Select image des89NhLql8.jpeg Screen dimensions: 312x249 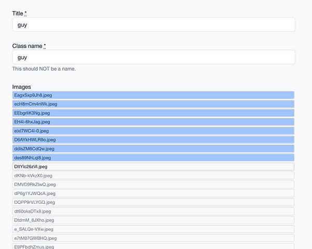point(153,158)
